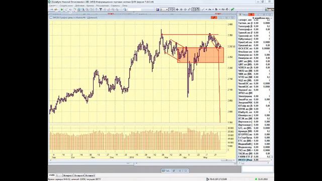
Task: Open the Система menu
Action: pos(52,6)
